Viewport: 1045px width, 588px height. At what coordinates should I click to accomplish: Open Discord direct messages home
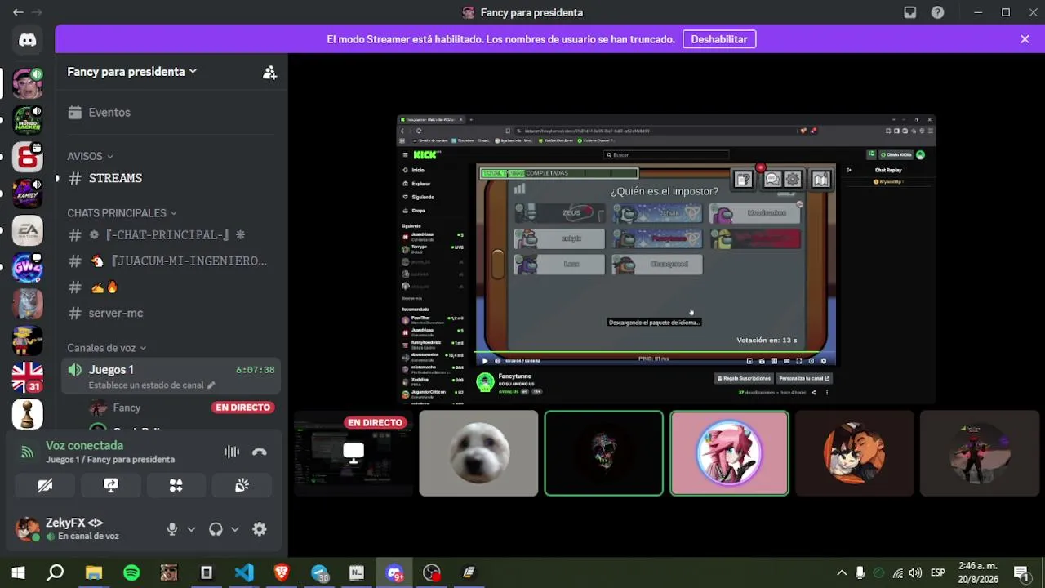coord(27,40)
